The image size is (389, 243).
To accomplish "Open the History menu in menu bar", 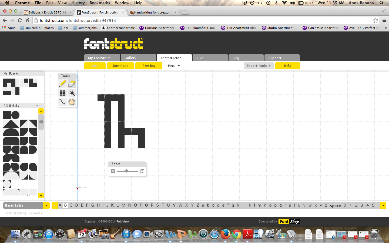I will pyautogui.click(x=78, y=3).
